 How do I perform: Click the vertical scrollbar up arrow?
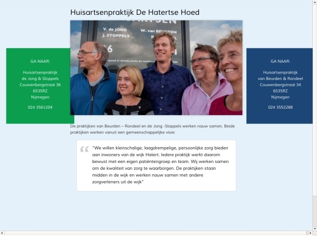click(315, 2)
